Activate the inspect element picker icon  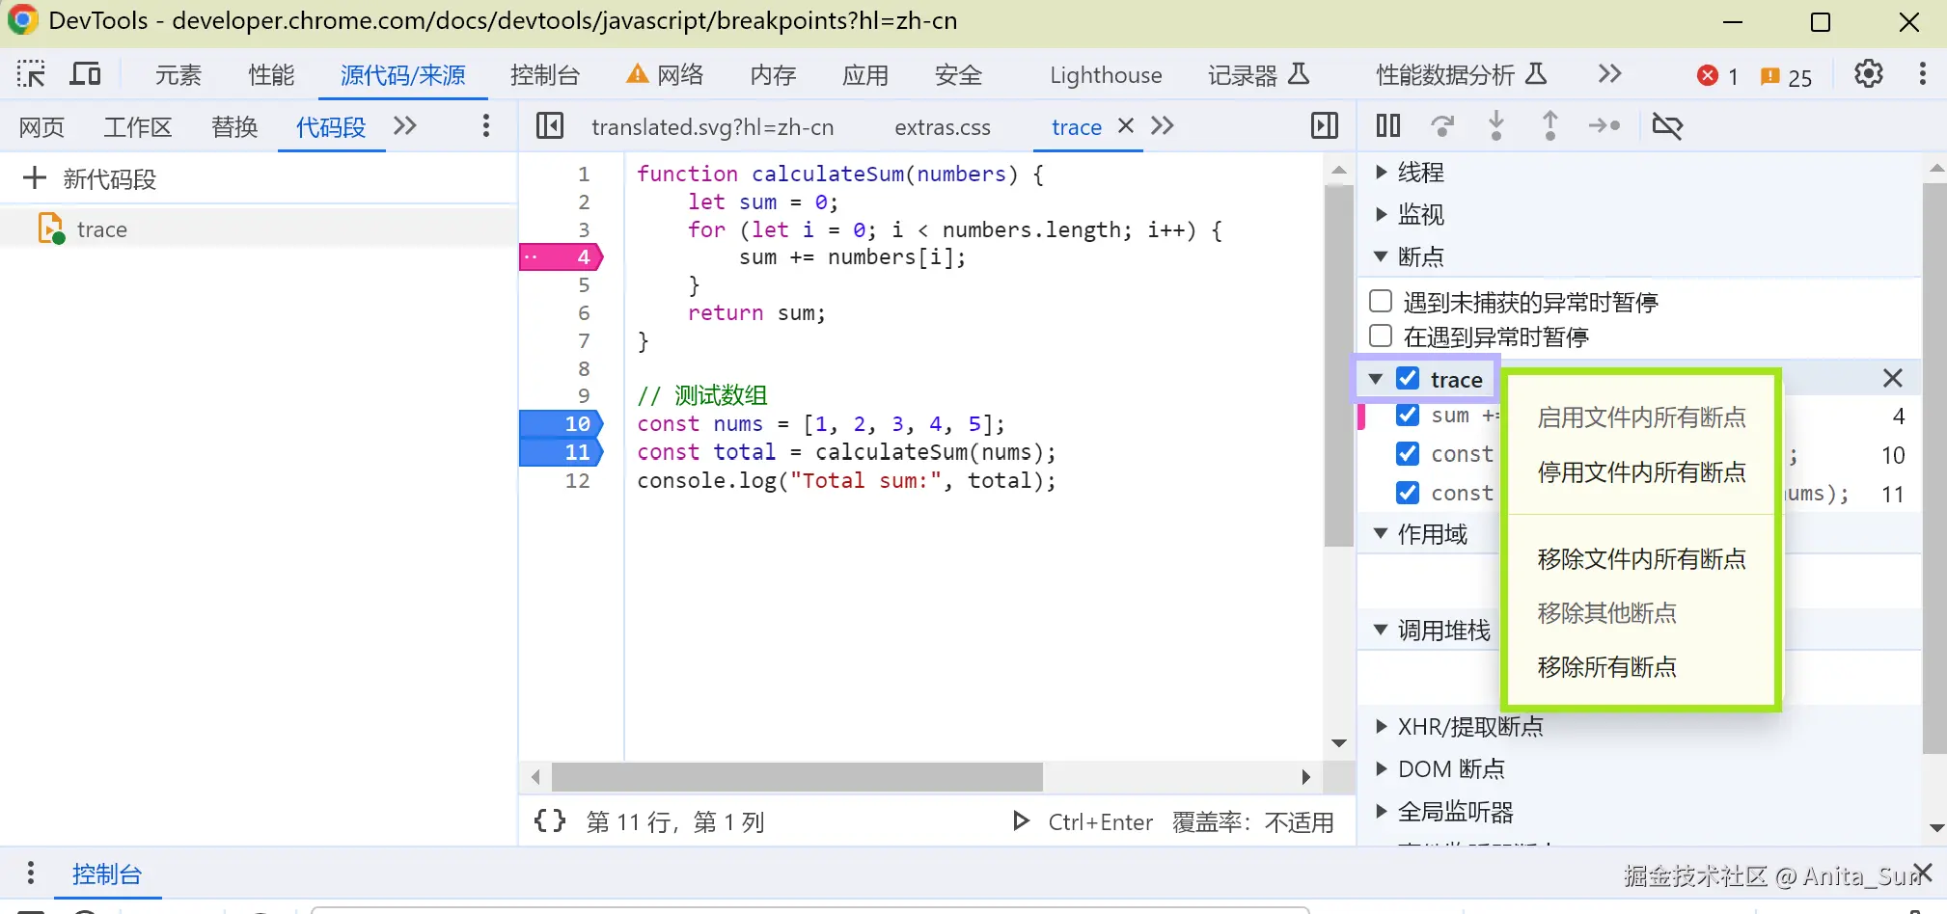coord(31,74)
